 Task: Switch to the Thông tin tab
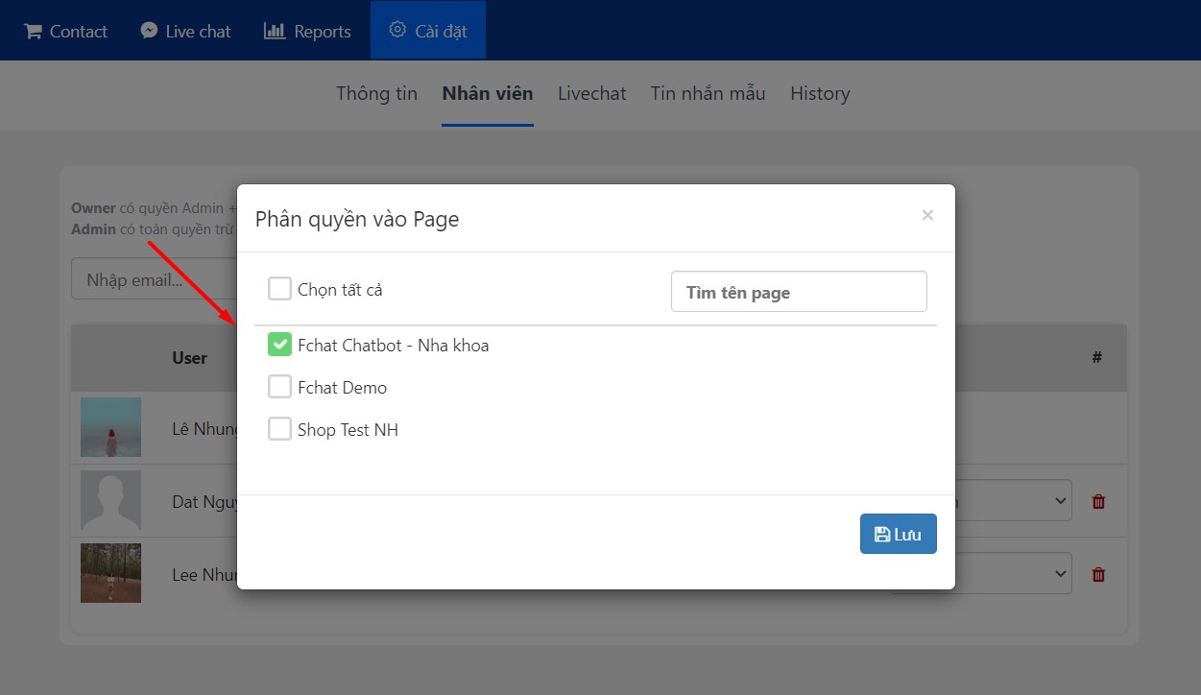click(376, 93)
